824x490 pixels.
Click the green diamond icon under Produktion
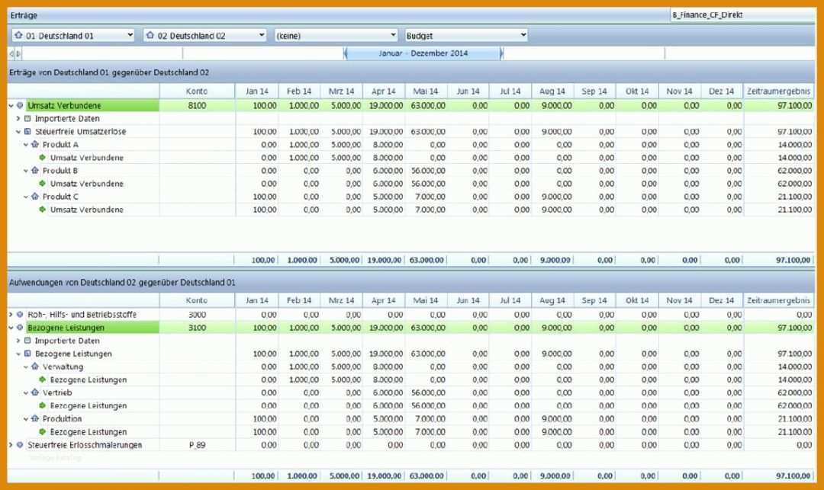click(x=43, y=432)
